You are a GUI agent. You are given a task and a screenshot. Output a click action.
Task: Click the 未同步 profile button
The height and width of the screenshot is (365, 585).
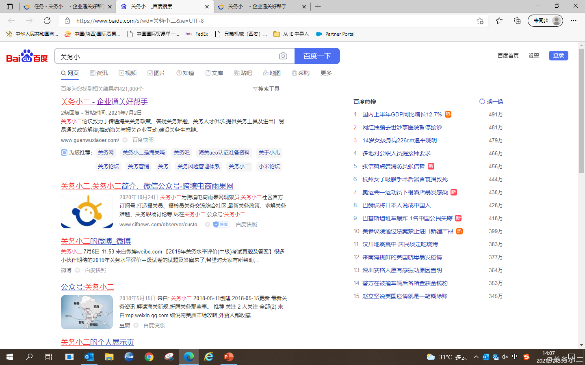point(545,21)
